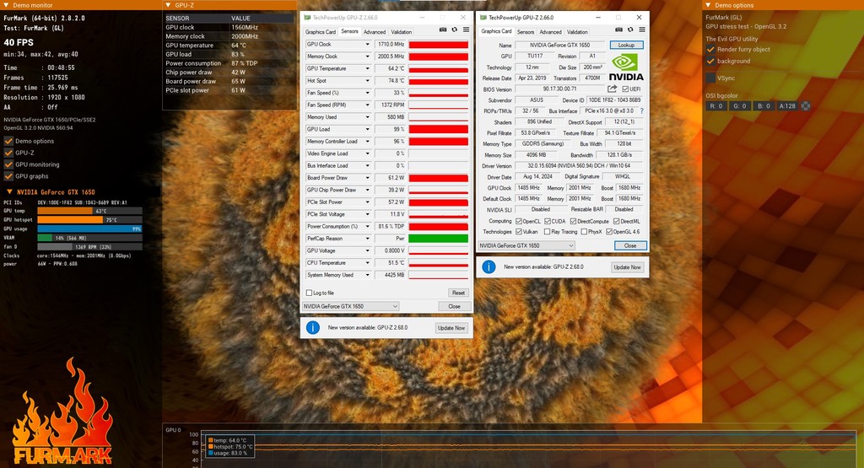This screenshot has height=468, width=864.
Task: Open the CPU Temperature sensor dropdown
Action: click(x=367, y=262)
